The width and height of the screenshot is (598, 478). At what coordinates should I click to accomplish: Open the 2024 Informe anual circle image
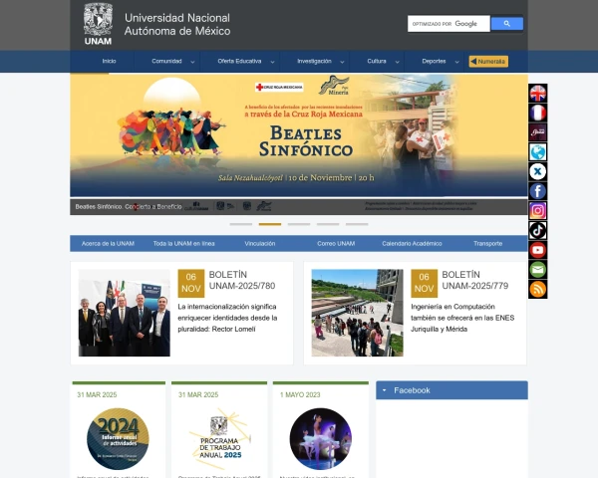118,439
